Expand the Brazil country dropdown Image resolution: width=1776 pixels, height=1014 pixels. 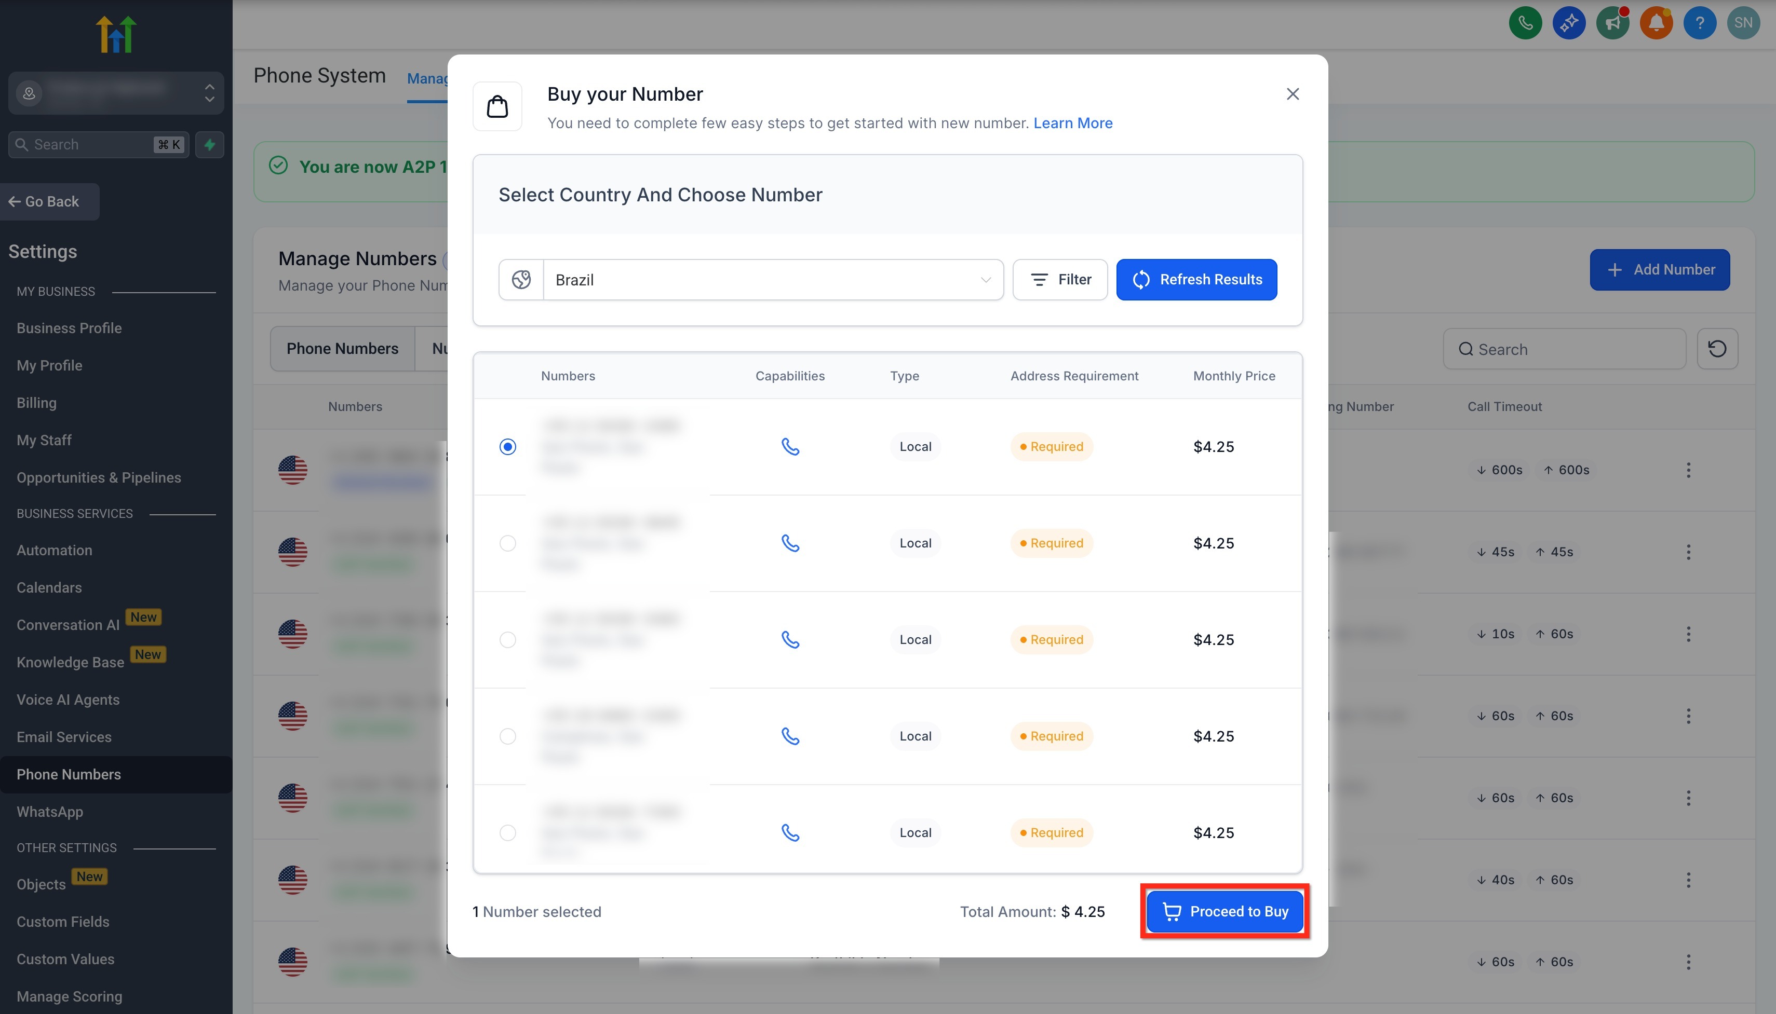[x=772, y=280]
